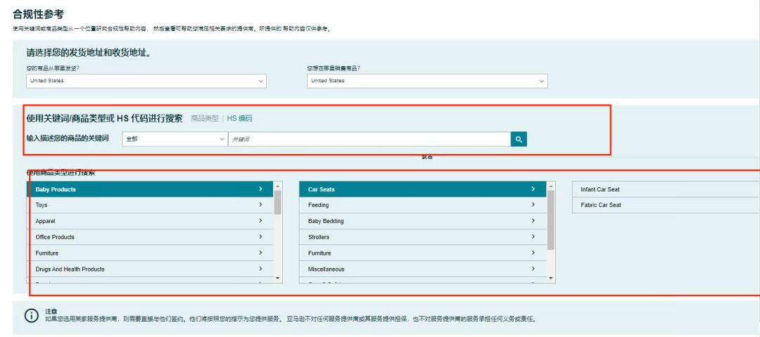Expand the Drugs And Health Products chevron

[261, 269]
